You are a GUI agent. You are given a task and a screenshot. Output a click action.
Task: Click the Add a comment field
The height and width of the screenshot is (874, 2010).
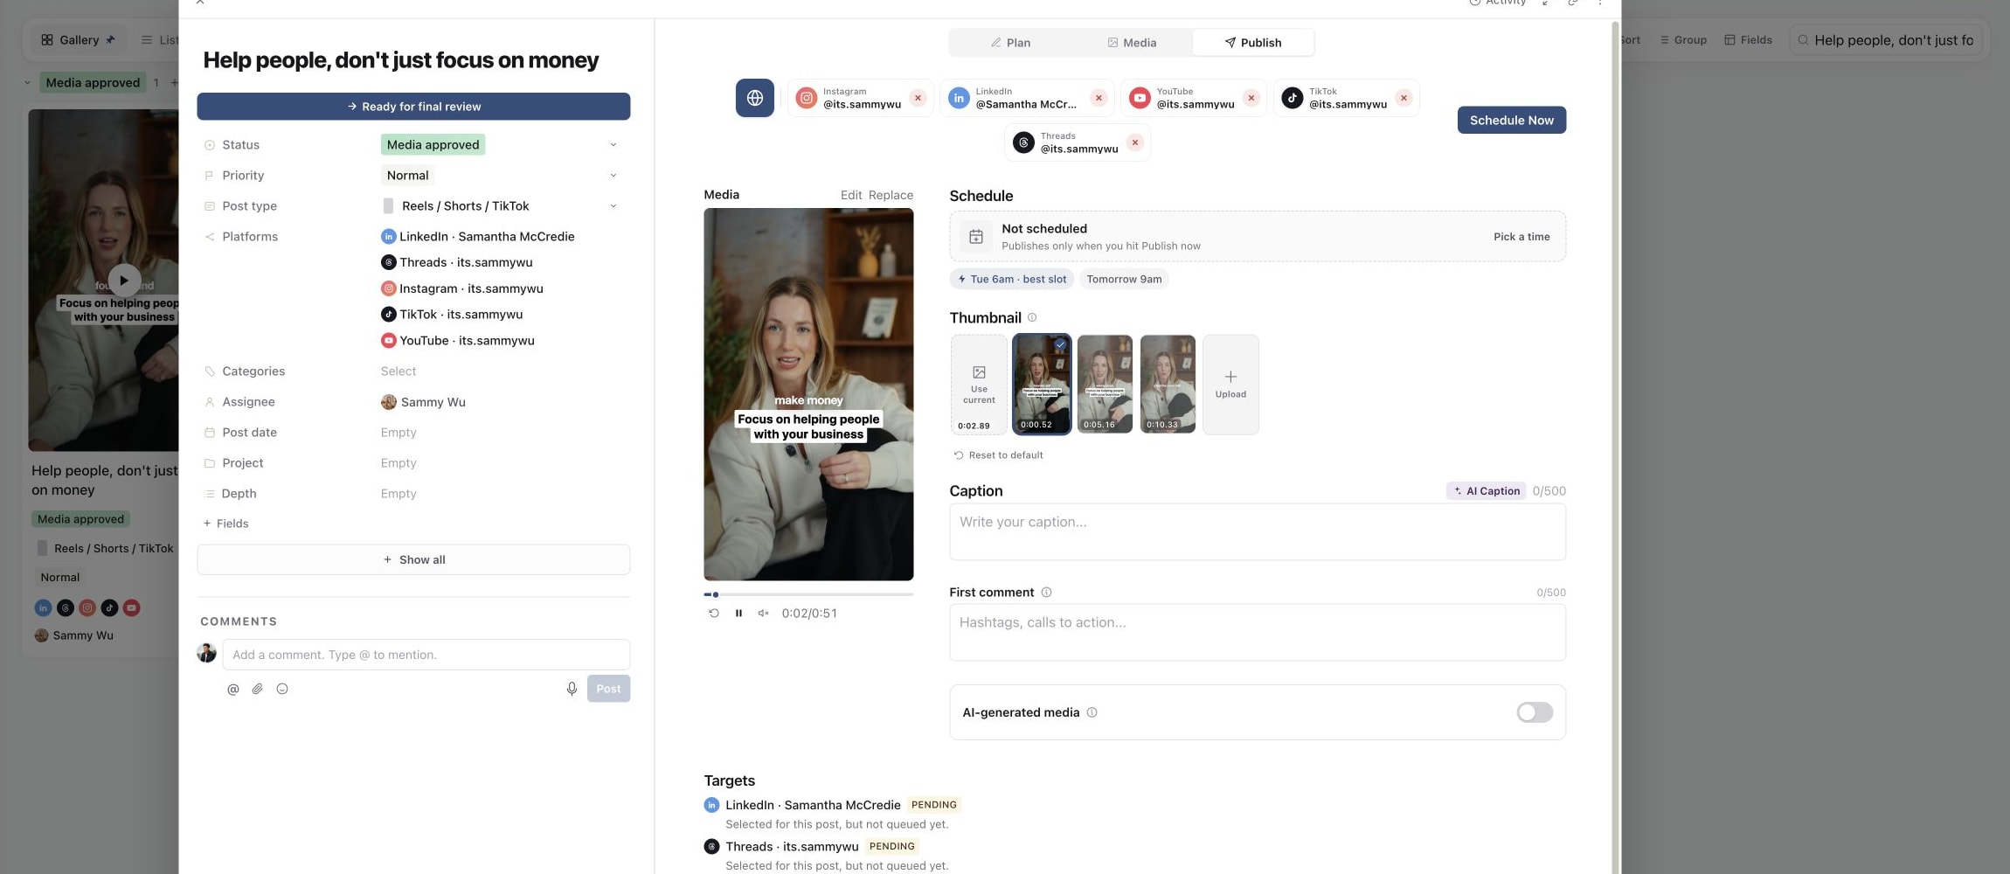(x=426, y=655)
